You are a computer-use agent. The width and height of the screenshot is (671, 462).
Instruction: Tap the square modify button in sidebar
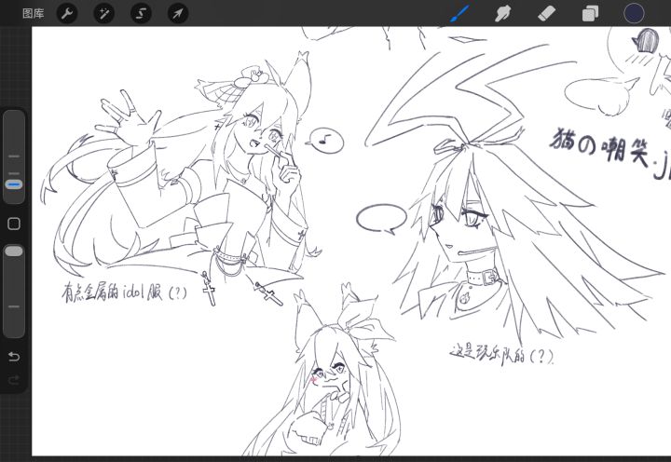[x=14, y=224]
